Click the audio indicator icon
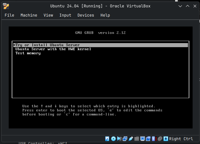 (119, 139)
